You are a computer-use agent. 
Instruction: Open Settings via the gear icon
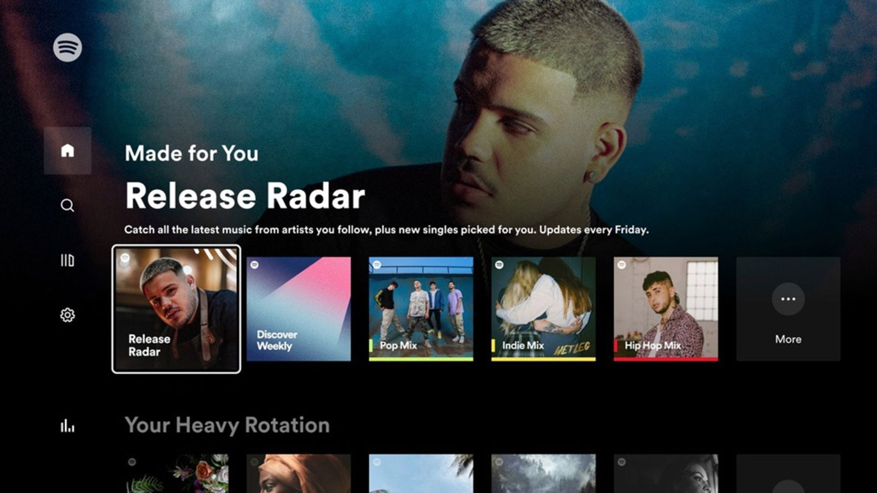[67, 314]
